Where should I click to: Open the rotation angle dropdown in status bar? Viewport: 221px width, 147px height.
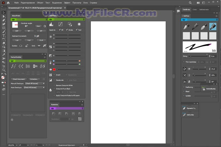point(28,145)
